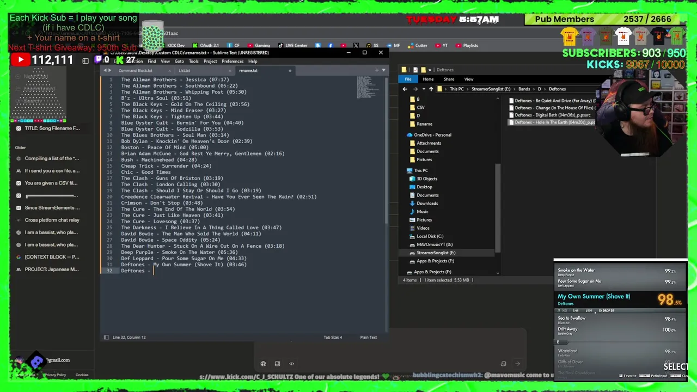Open Find menu in Sublime Text
The height and width of the screenshot is (392, 697).
point(152,62)
